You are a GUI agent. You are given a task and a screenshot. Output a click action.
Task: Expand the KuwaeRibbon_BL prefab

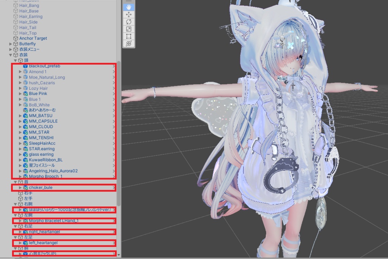coord(20,160)
